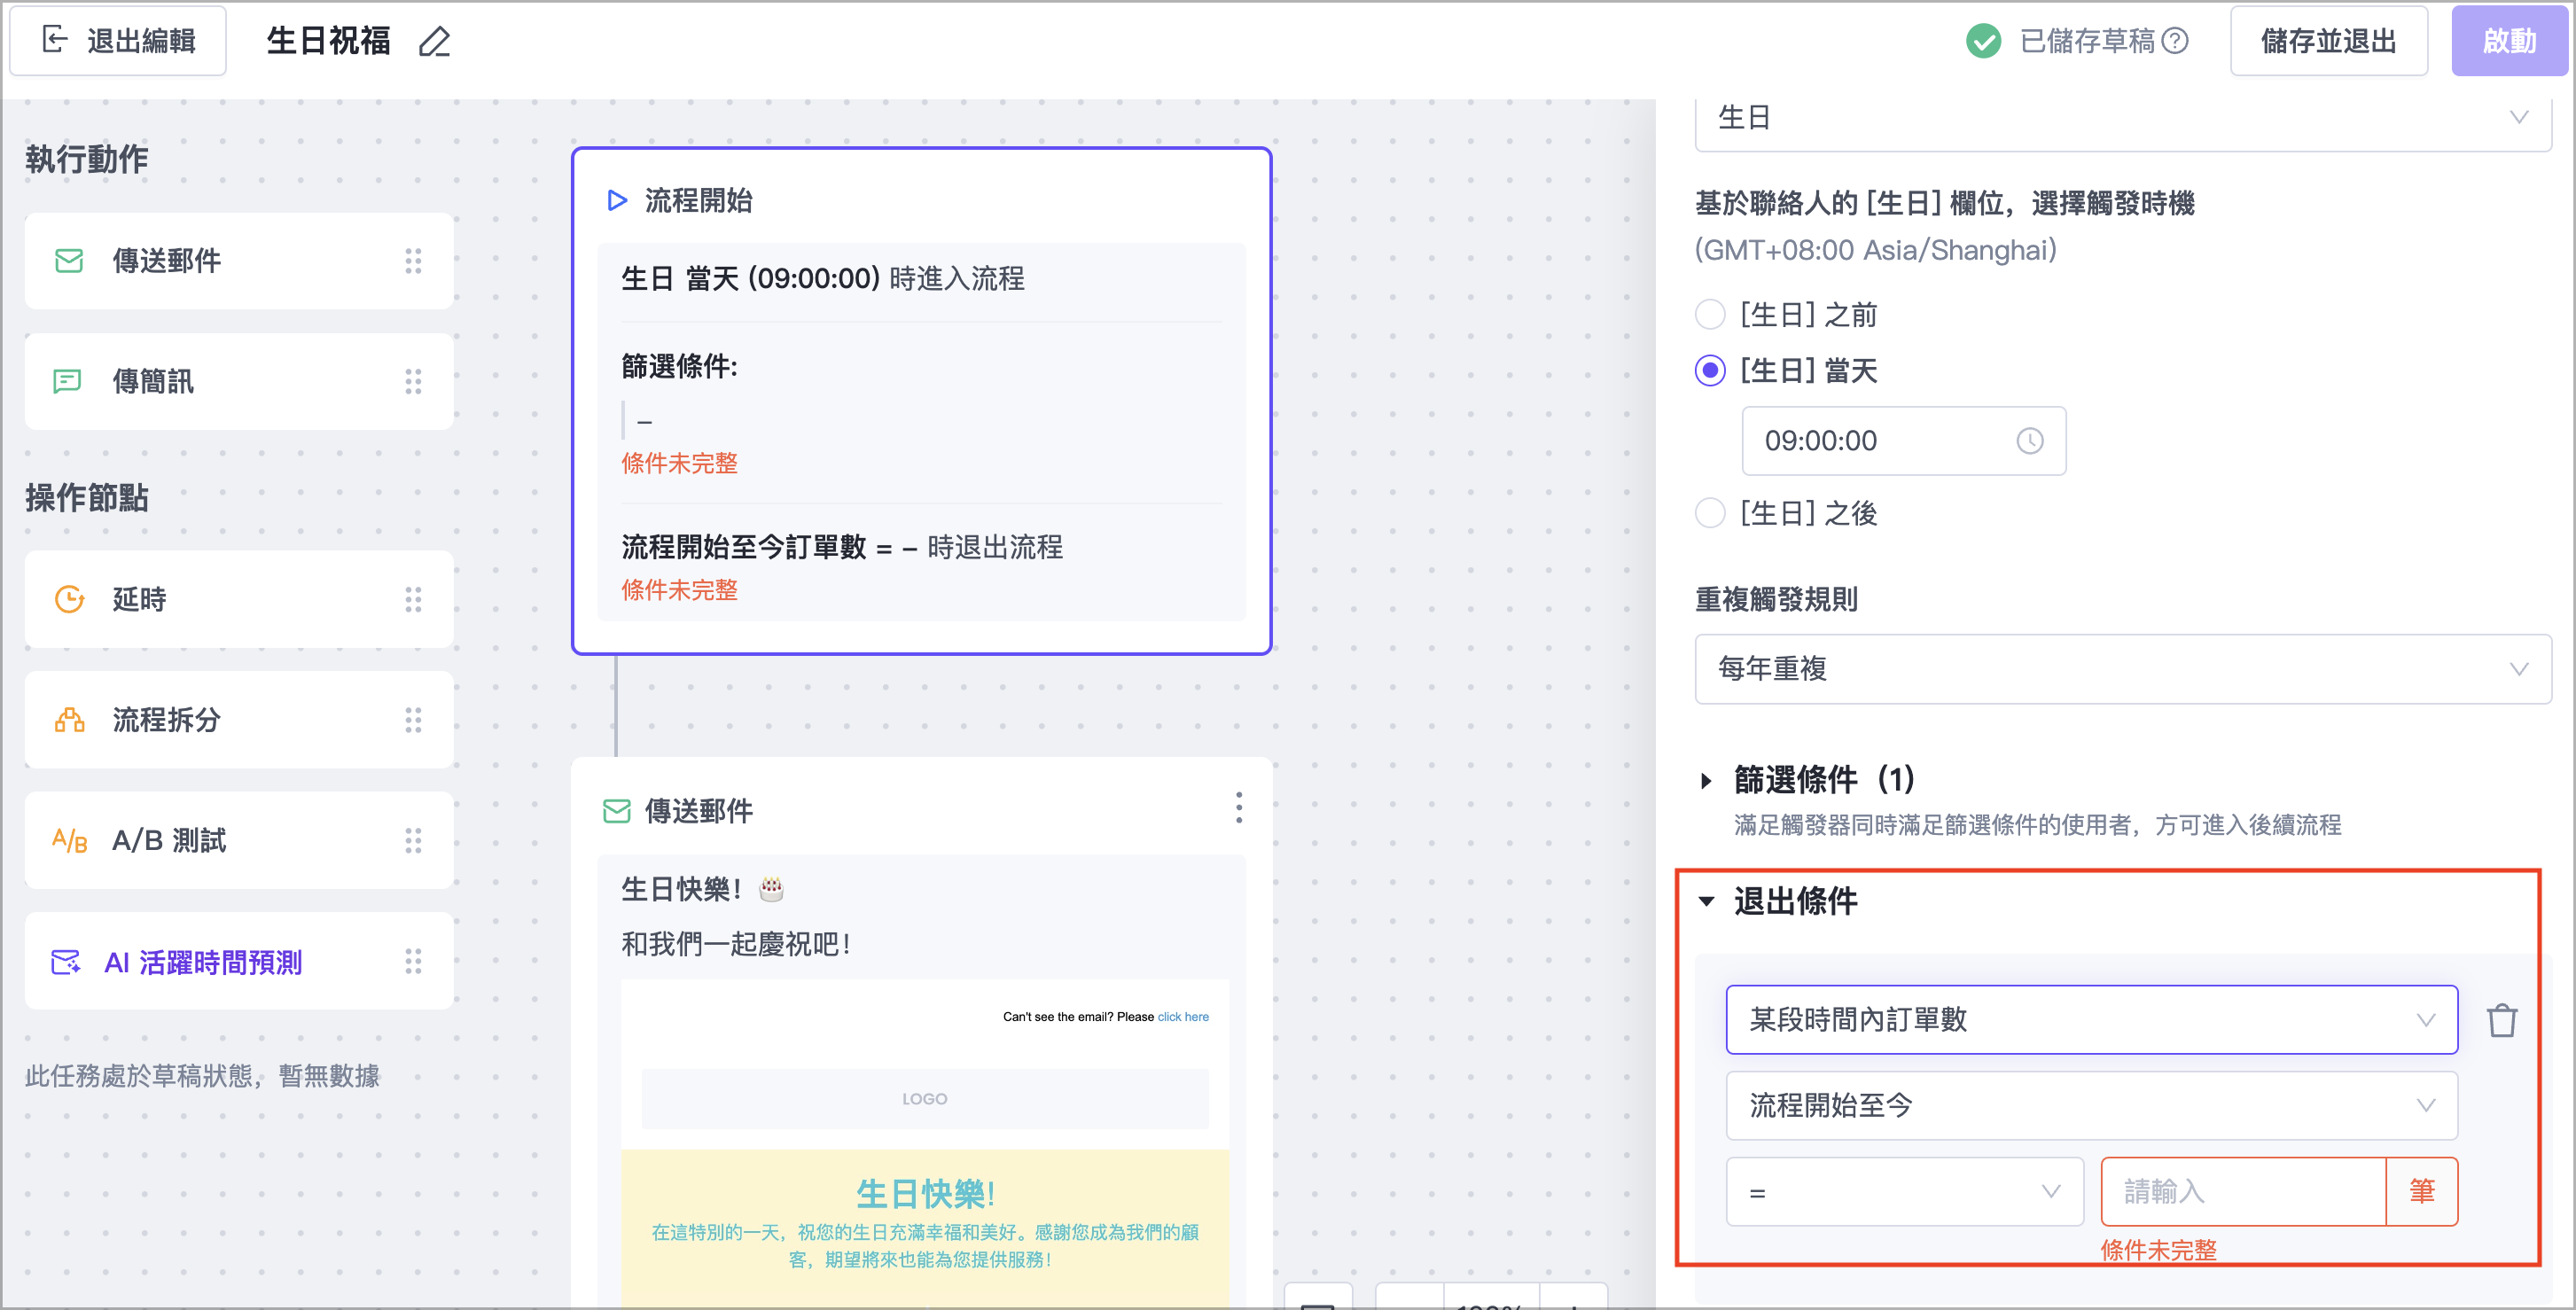This screenshot has width=2576, height=1310.
Task: Click drag handle of 傳簡訊 action
Action: click(413, 381)
